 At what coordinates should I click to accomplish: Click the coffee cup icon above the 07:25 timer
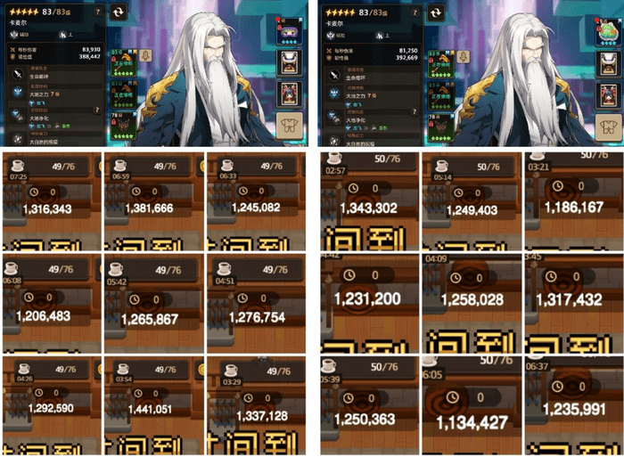pyautogui.click(x=17, y=166)
